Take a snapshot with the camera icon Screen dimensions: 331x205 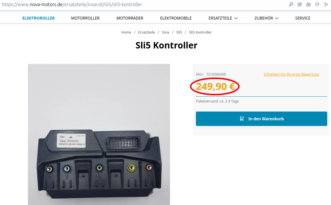point(308,4)
